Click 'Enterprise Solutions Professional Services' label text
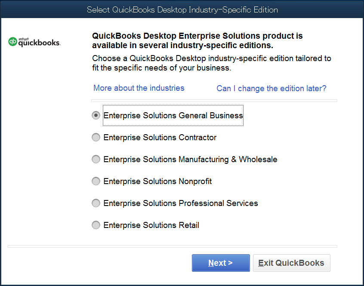 click(181, 203)
